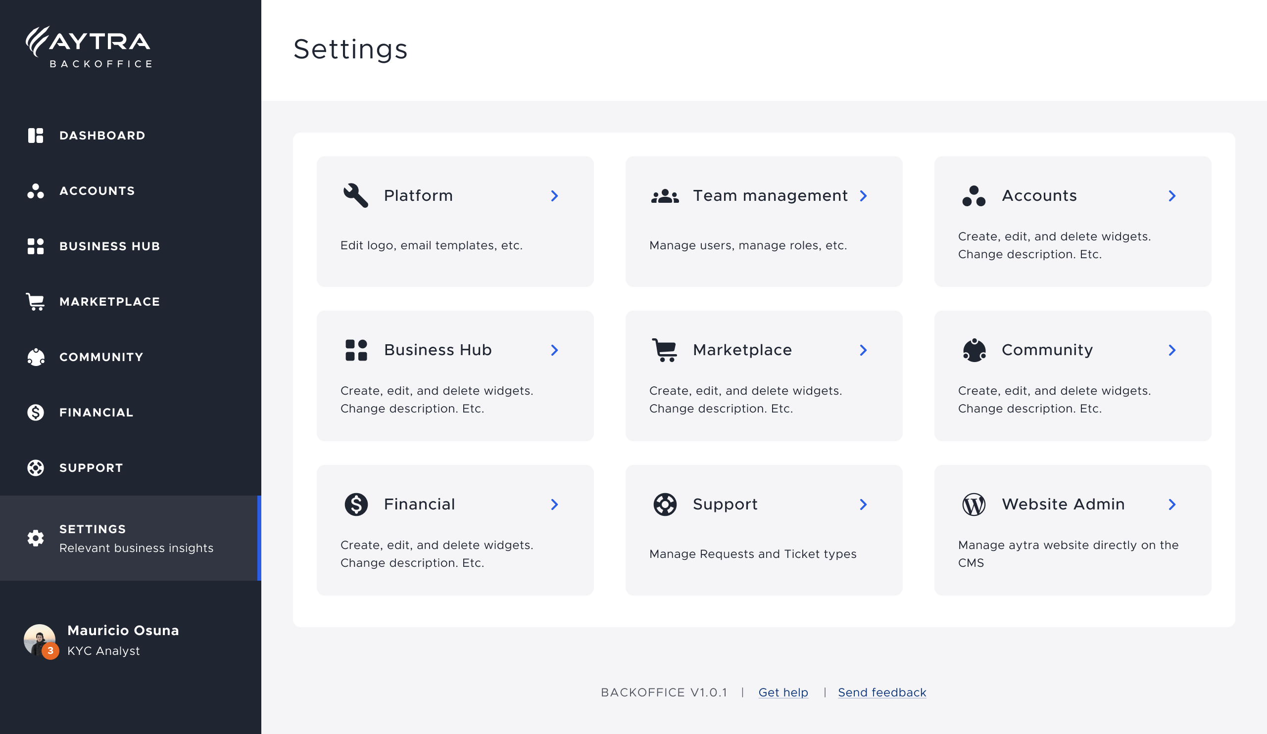Image resolution: width=1267 pixels, height=734 pixels.
Task: Select the SETTINGS sidebar label
Action: tap(93, 529)
